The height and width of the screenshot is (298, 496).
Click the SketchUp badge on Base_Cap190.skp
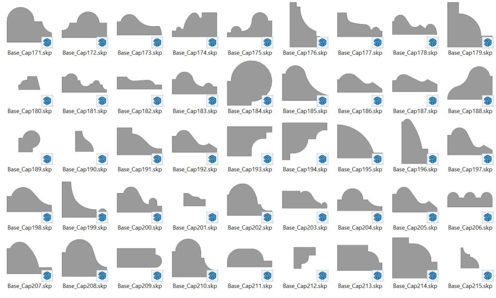102,159
